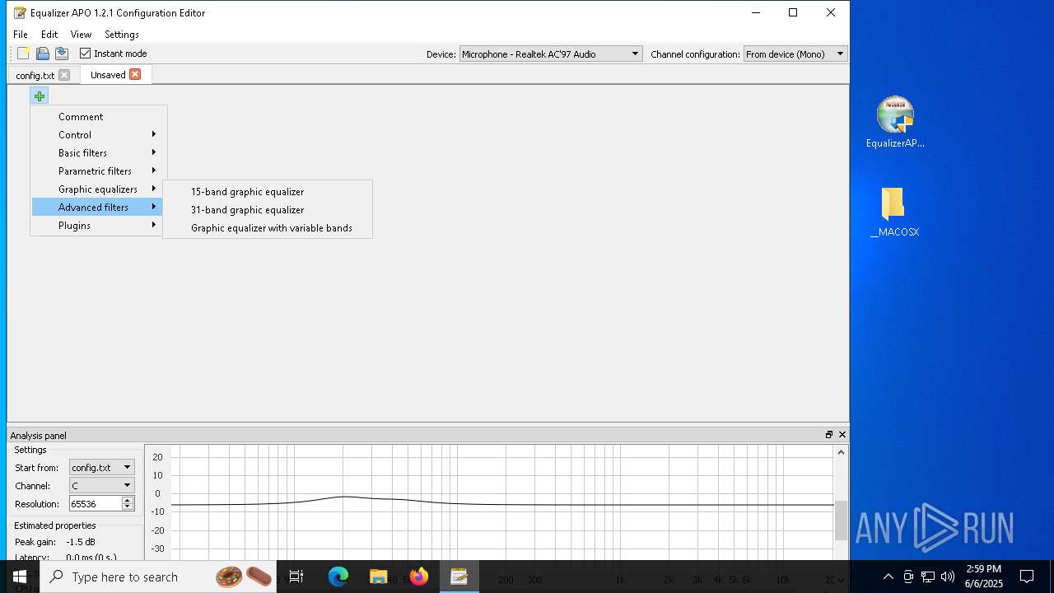Expand the Plugins submenu
Viewport: 1054px width, 593px height.
(98, 226)
